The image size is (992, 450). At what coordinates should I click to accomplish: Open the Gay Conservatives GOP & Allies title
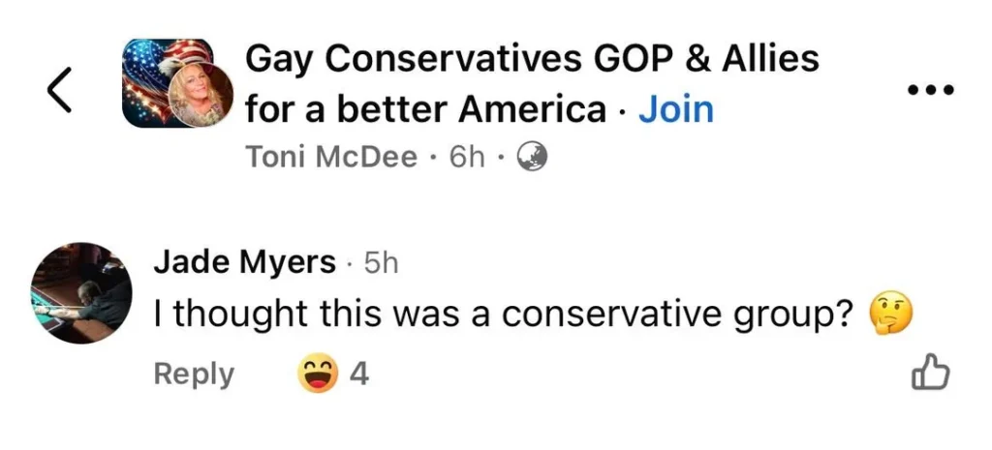coord(532,60)
